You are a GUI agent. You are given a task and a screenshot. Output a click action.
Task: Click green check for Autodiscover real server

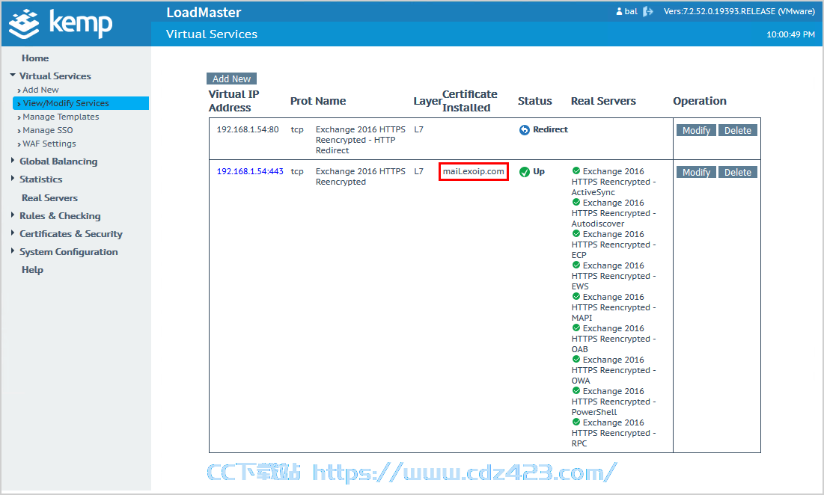[x=576, y=202]
